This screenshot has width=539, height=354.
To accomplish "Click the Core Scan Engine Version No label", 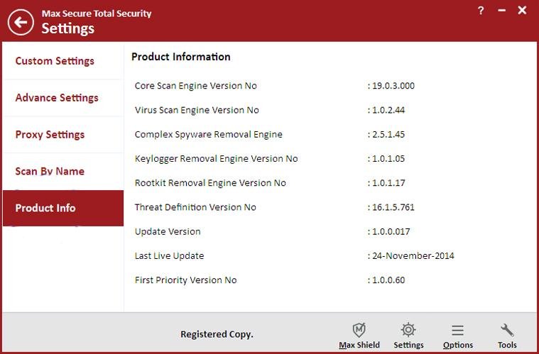I will click(195, 86).
